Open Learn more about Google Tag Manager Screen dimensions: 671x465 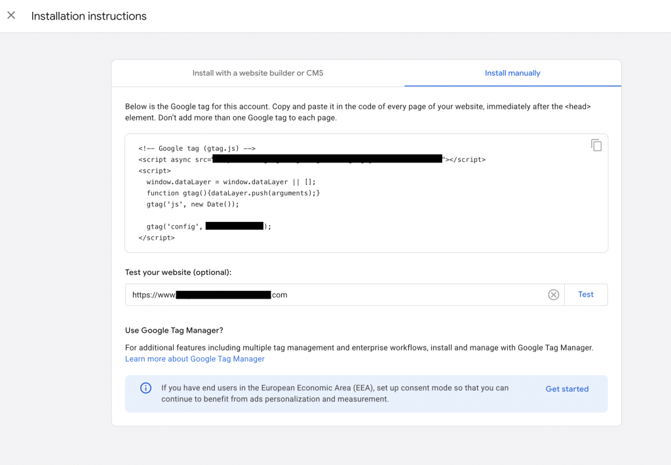coord(195,359)
